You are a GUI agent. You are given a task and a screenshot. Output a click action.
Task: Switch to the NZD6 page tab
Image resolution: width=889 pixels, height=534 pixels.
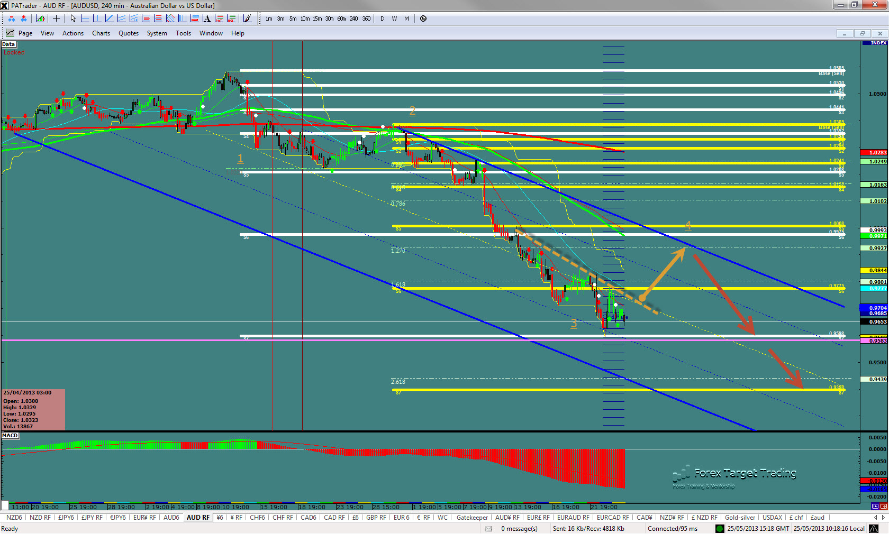[14, 518]
